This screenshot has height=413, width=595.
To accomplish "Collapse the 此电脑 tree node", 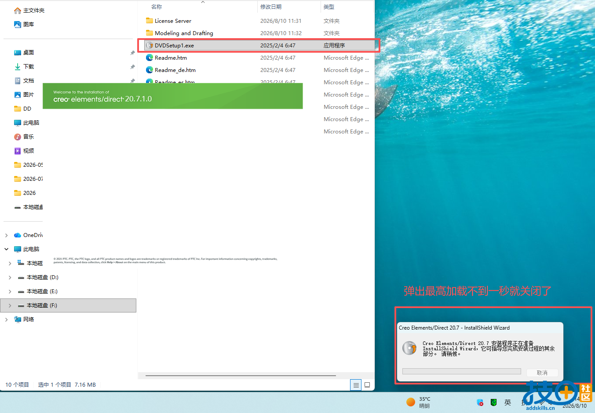I will click(6, 249).
